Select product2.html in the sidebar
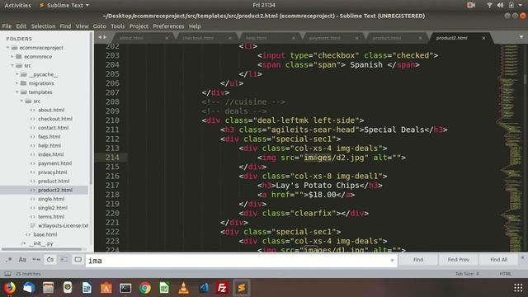The image size is (528, 297). 55,190
